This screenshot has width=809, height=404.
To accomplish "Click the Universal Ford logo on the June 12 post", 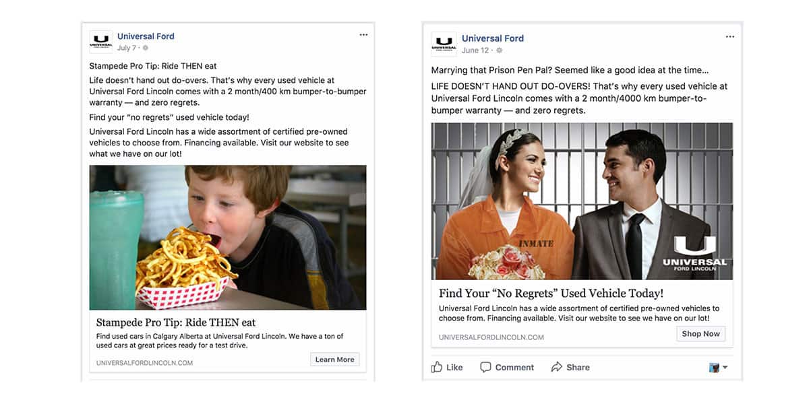I will tap(444, 44).
